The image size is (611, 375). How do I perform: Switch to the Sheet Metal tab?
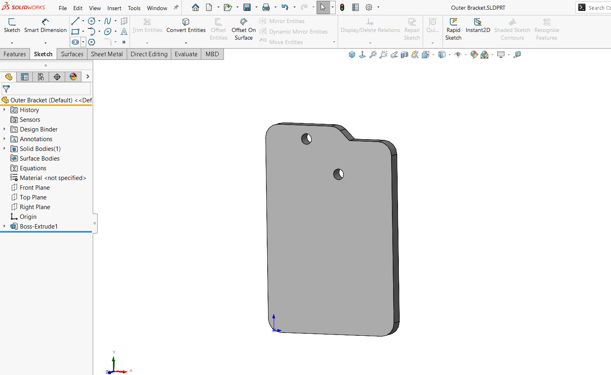[107, 54]
